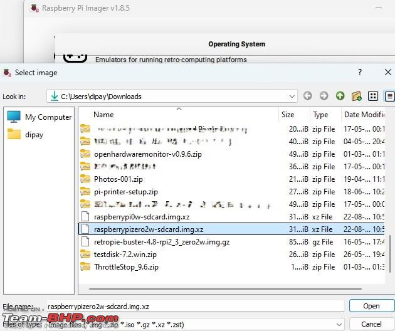
Task: Sort by the Date Modified column header
Action: (x=364, y=115)
